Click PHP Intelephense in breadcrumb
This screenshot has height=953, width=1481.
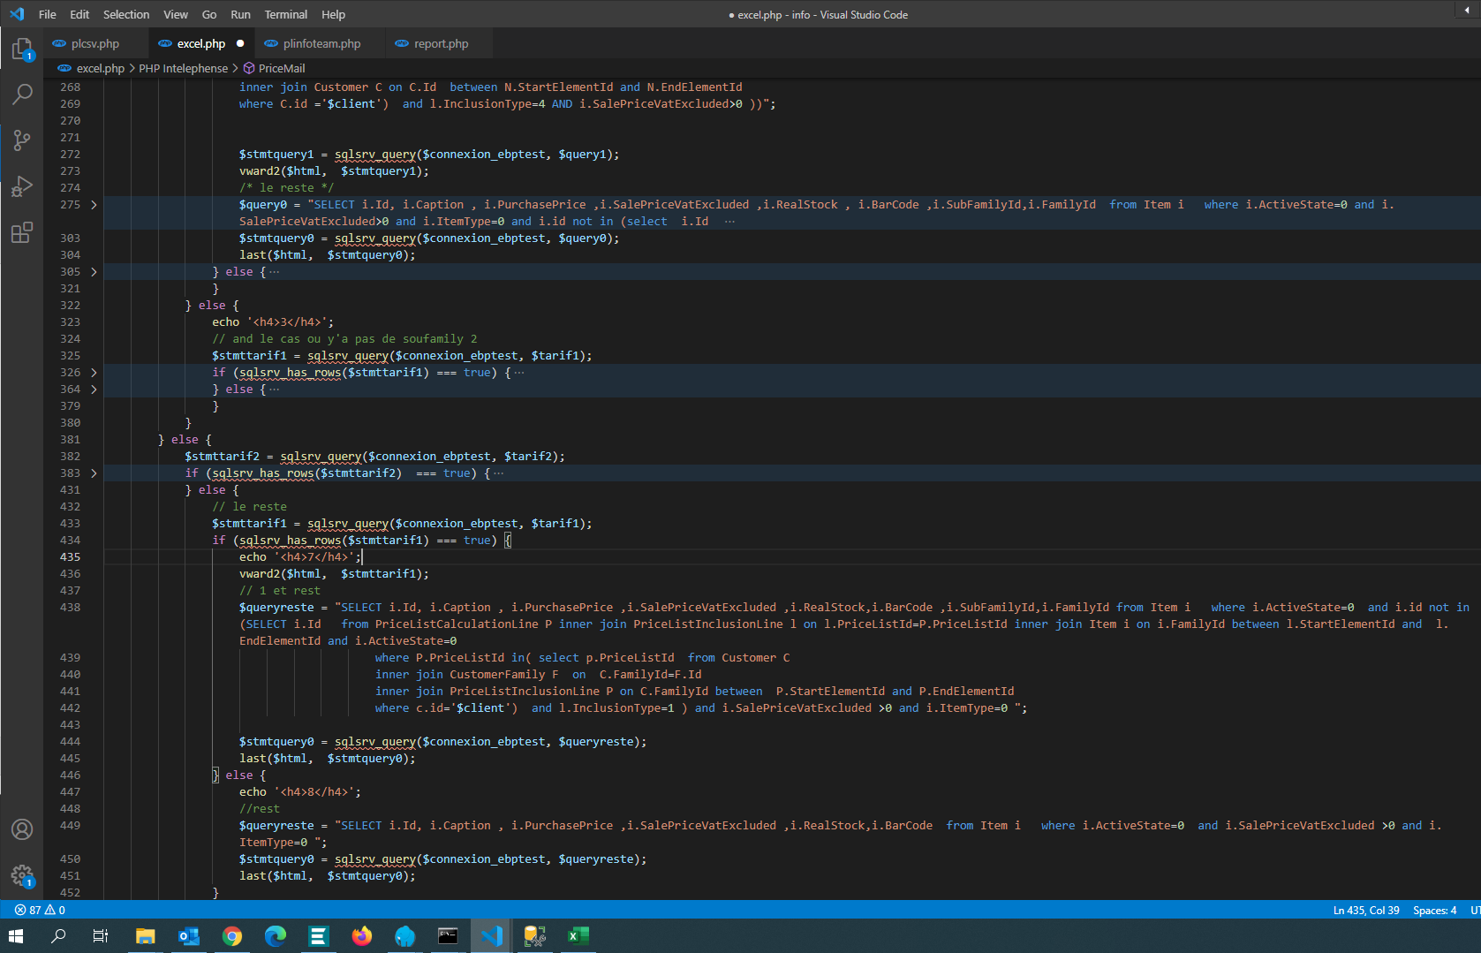click(x=184, y=68)
